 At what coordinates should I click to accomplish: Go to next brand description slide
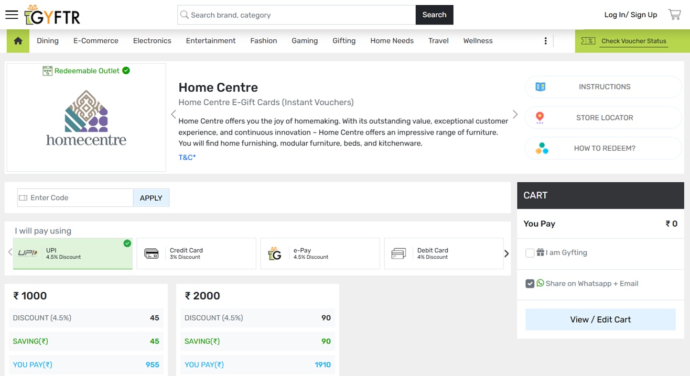pos(515,115)
